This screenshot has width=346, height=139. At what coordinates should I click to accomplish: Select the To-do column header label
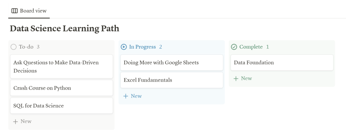26,47
